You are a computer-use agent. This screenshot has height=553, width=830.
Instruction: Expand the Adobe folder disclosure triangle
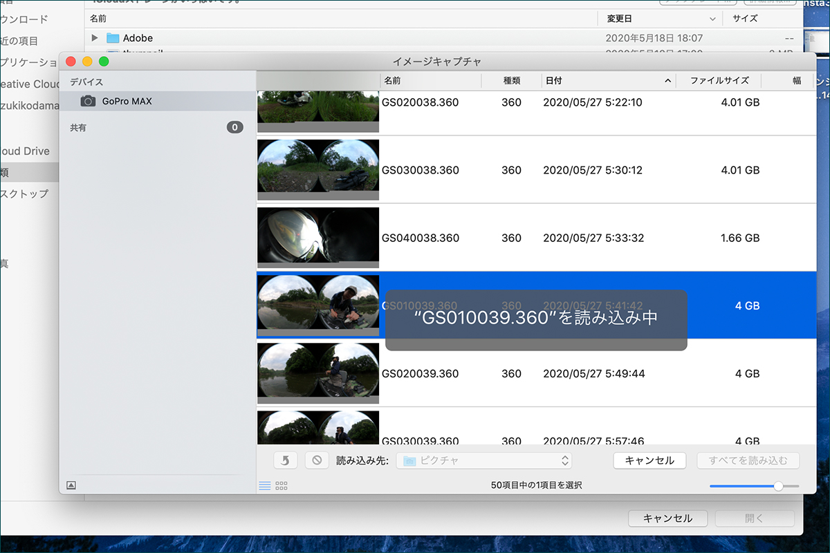95,38
